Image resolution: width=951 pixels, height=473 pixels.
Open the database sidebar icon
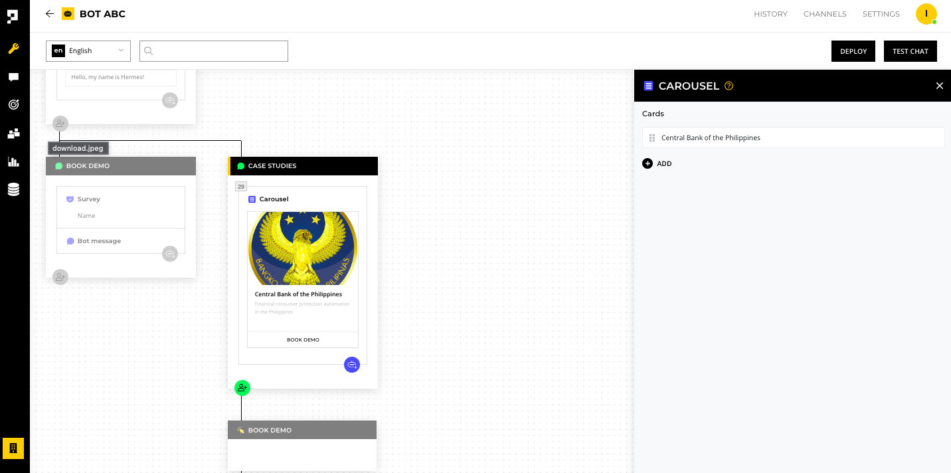click(13, 190)
